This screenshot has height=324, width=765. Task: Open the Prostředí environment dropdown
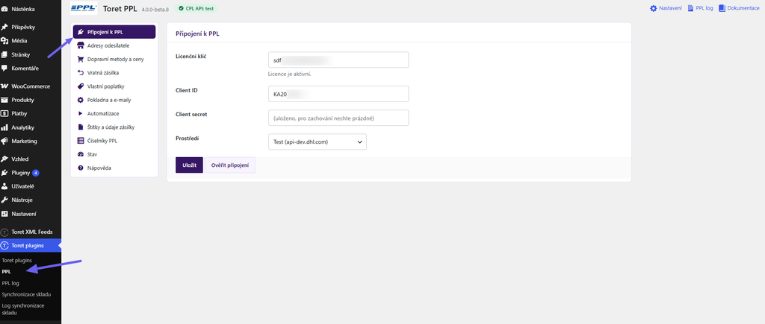pyautogui.click(x=317, y=142)
